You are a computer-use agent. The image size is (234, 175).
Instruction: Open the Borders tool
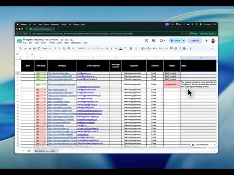pos(131,49)
